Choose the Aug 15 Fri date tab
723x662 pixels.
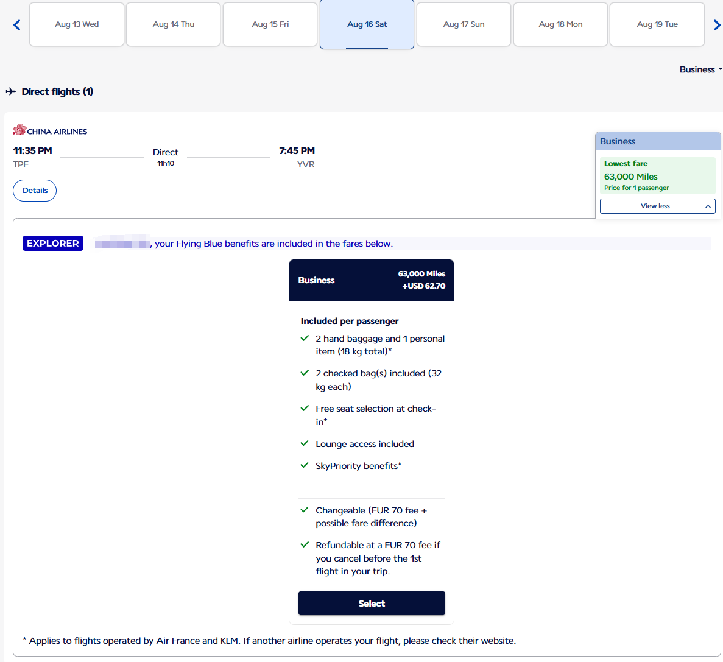coord(270,24)
